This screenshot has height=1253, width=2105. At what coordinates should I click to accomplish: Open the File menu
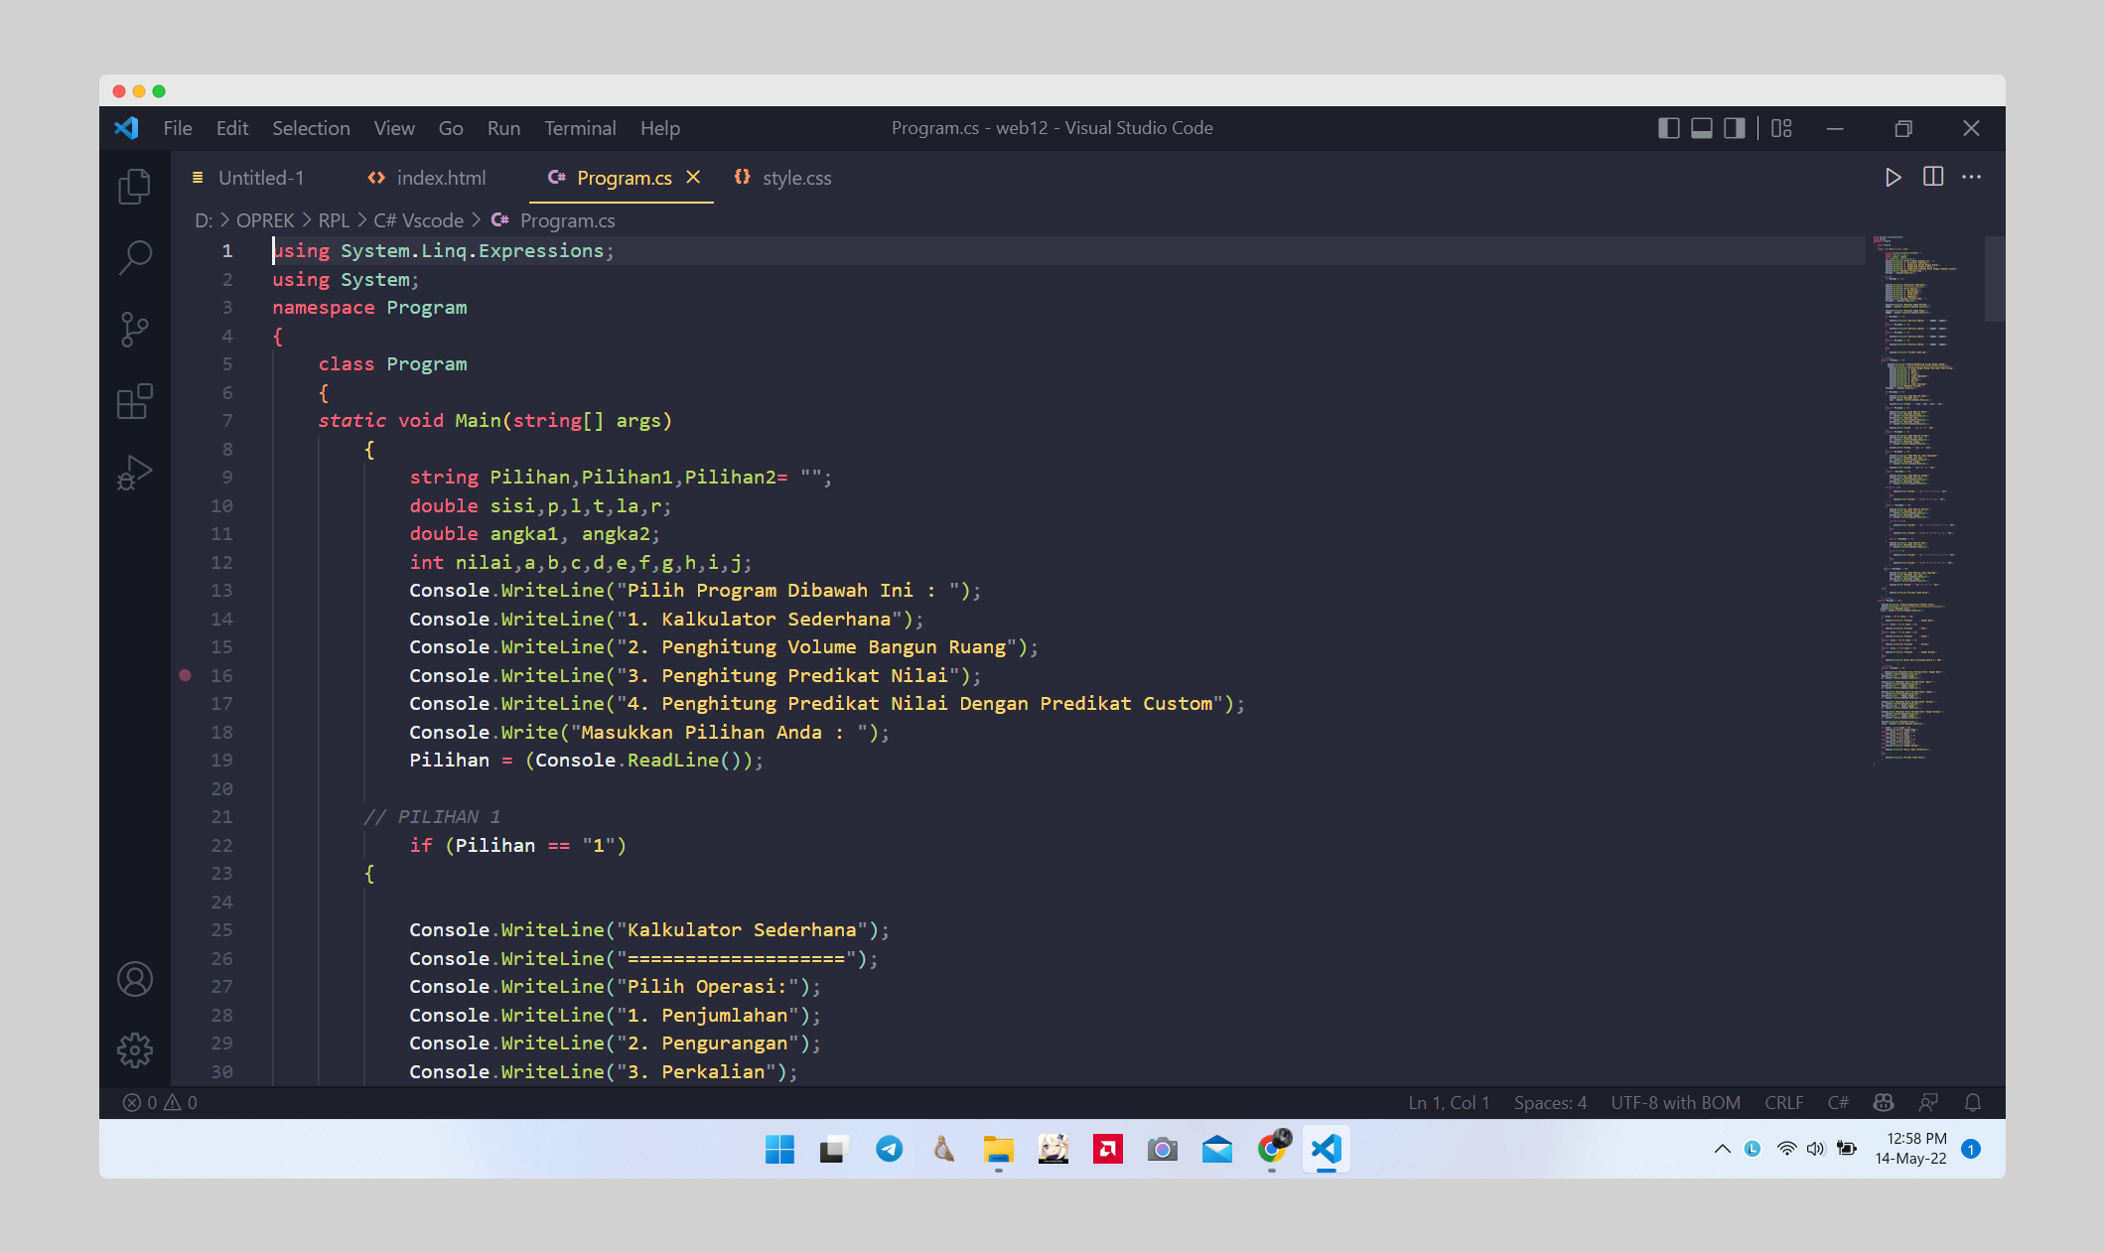tap(178, 128)
